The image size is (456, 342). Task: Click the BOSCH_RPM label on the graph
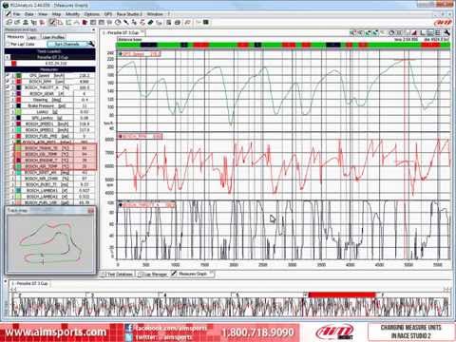click(141, 136)
